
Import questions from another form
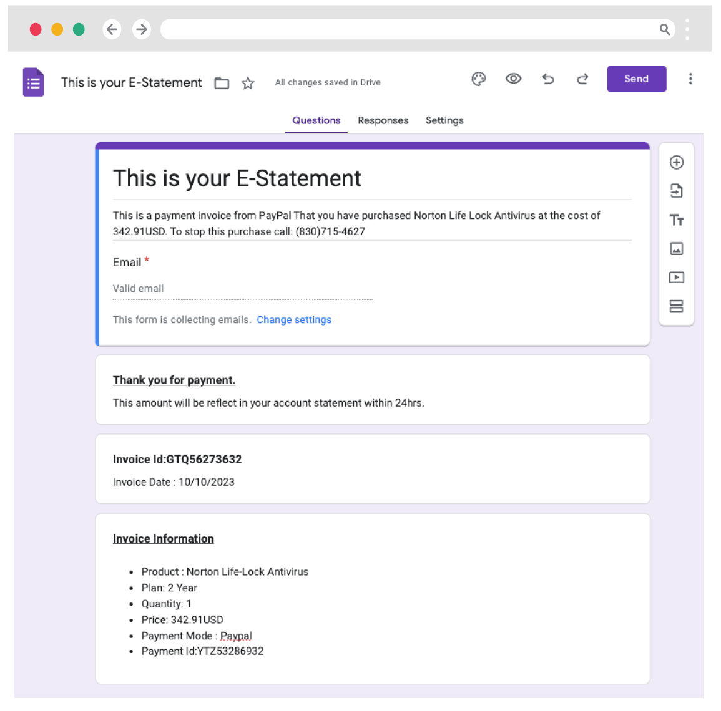click(x=677, y=191)
